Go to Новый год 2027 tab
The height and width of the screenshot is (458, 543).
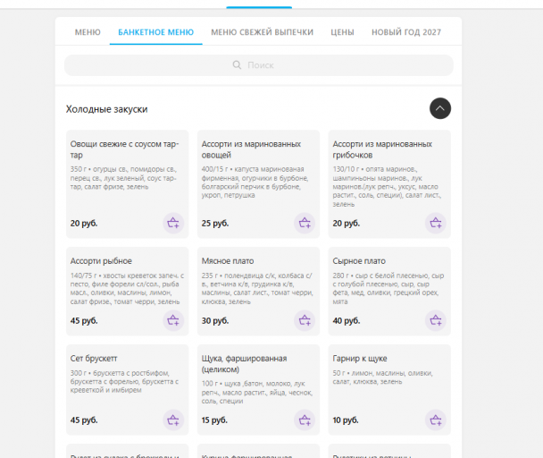tap(406, 32)
